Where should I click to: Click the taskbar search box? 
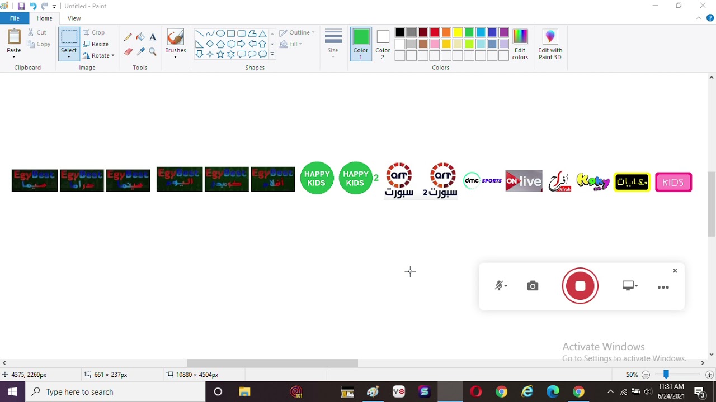tap(116, 391)
